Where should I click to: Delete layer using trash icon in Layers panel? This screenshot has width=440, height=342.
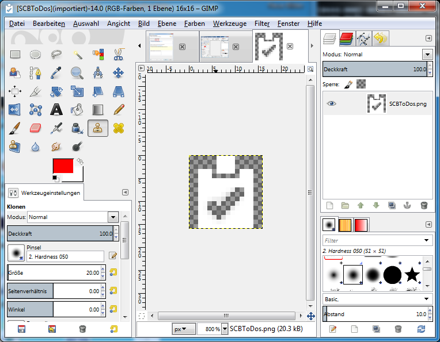click(424, 205)
